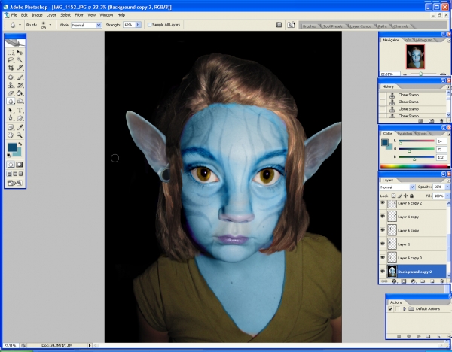Image resolution: width=452 pixels, height=352 pixels.
Task: Select the Eyedropper tool
Action: (20, 127)
